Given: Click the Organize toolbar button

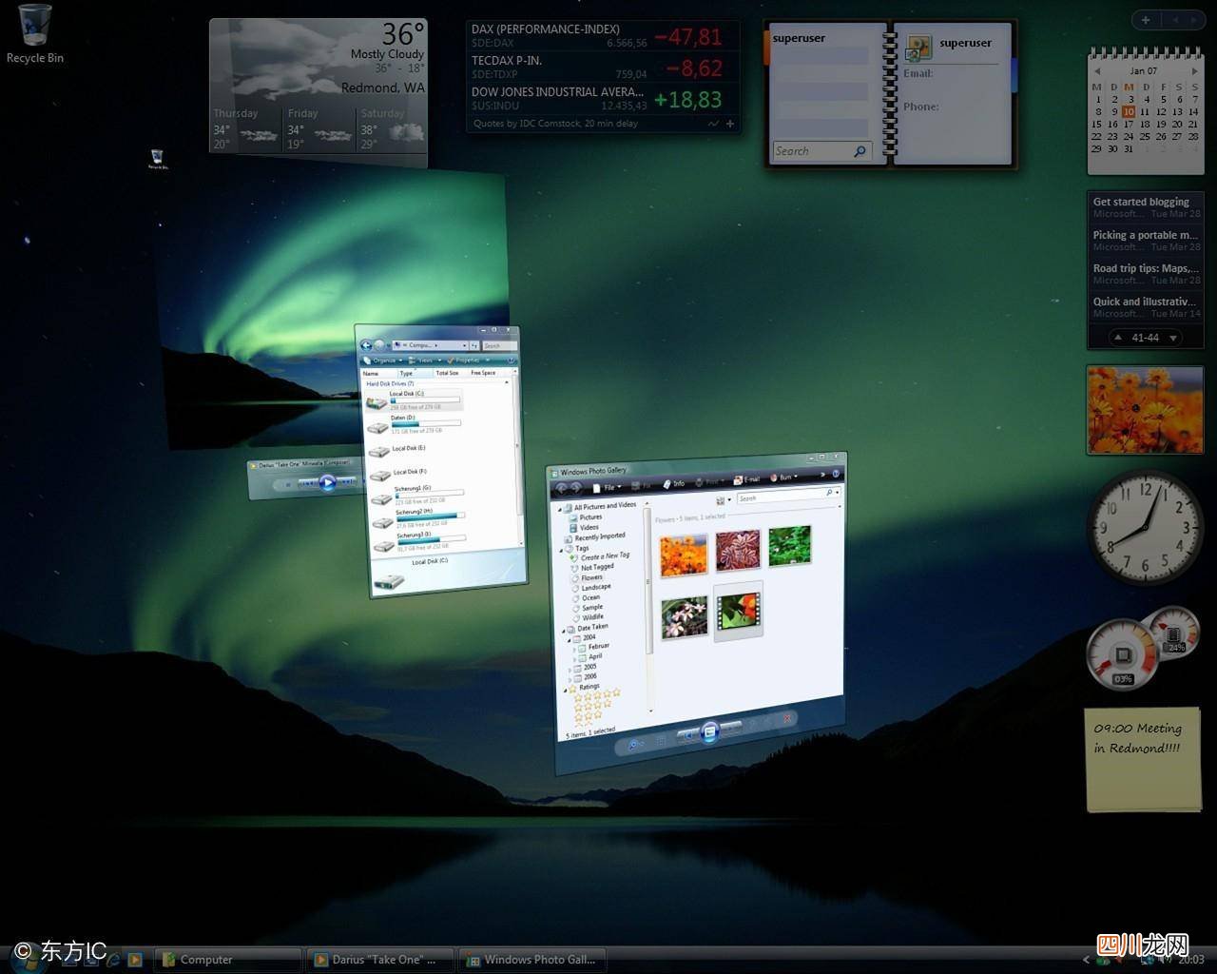Looking at the screenshot, I should tap(381, 360).
